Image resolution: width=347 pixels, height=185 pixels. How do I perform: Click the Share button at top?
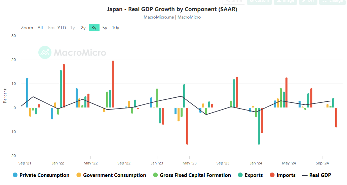coord(234,2)
